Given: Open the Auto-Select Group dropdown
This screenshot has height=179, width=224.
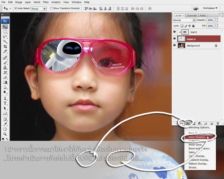Looking at the screenshot, I should pyautogui.click(x=45, y=9).
